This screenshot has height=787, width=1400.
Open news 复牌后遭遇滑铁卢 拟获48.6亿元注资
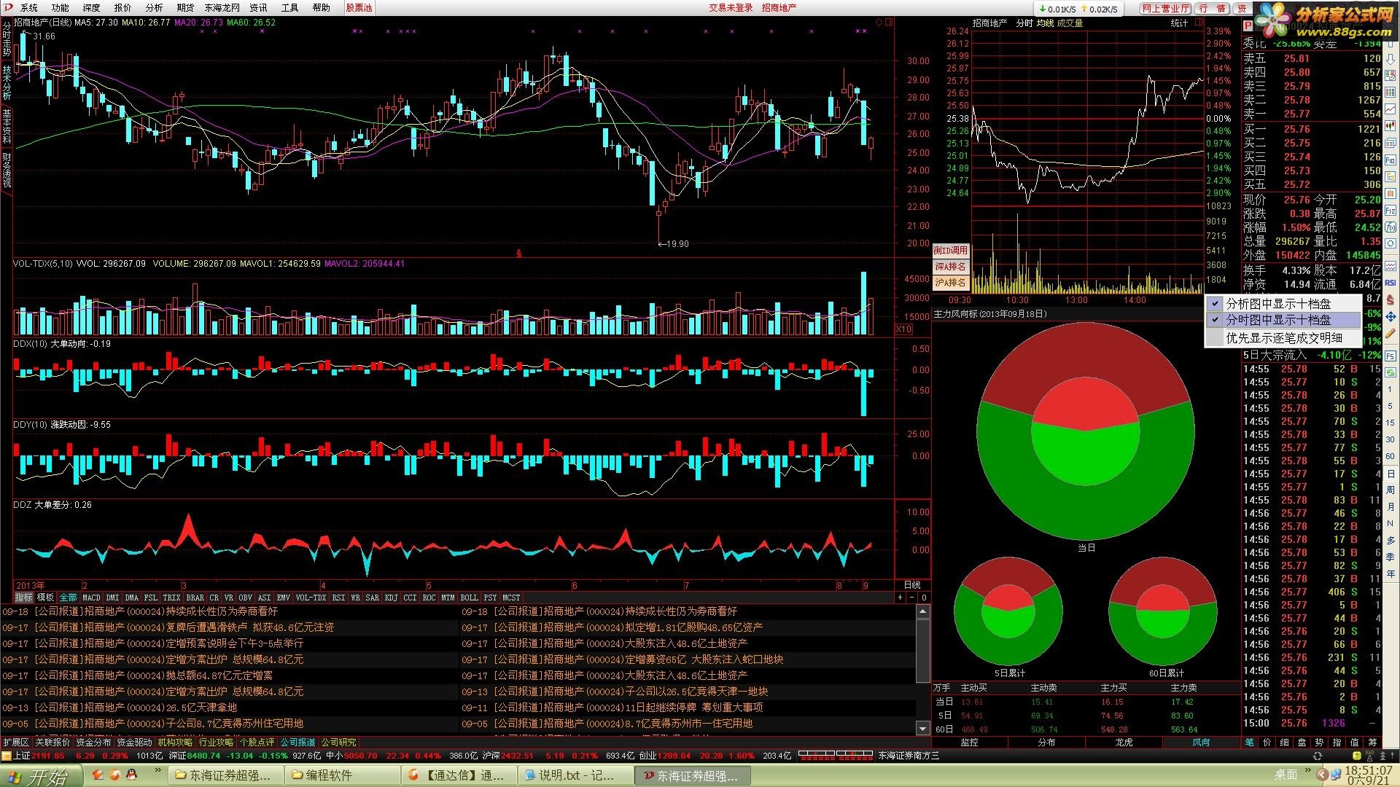click(249, 627)
